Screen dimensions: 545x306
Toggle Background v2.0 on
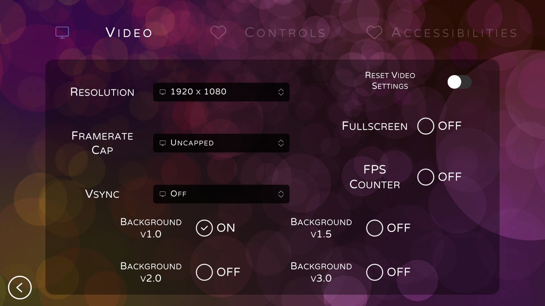pyautogui.click(x=204, y=272)
